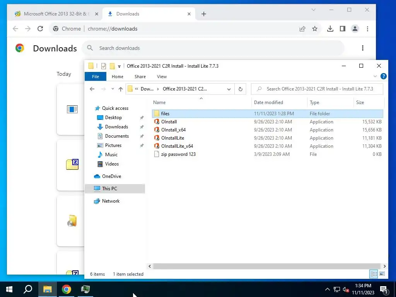The image size is (396, 297).
Task: Close the Microsoft Office 2013 tab
Action: coord(96,14)
